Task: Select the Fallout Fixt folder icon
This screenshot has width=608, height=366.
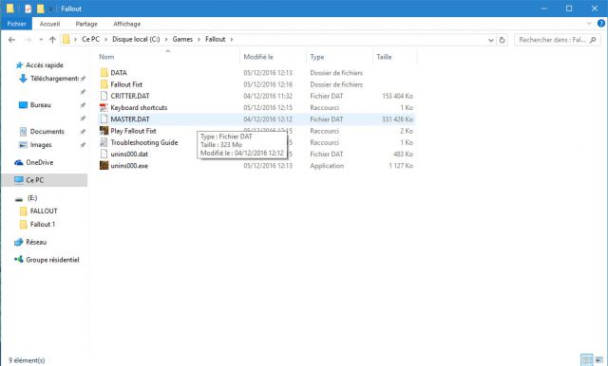Action: (104, 84)
